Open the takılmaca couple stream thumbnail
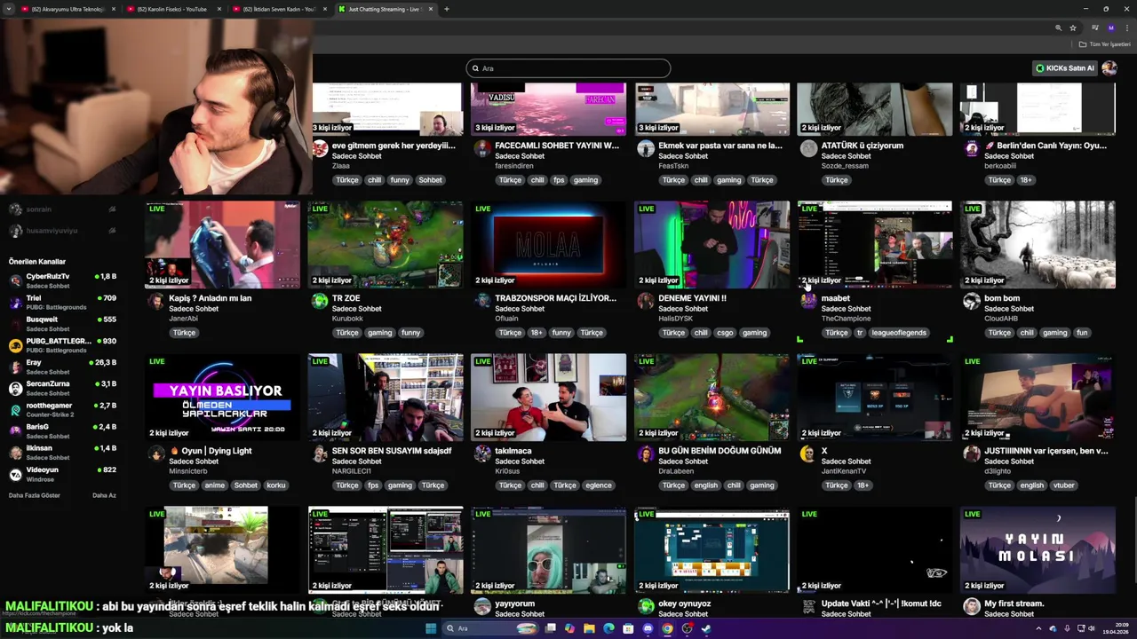1137x639 pixels. tap(548, 398)
